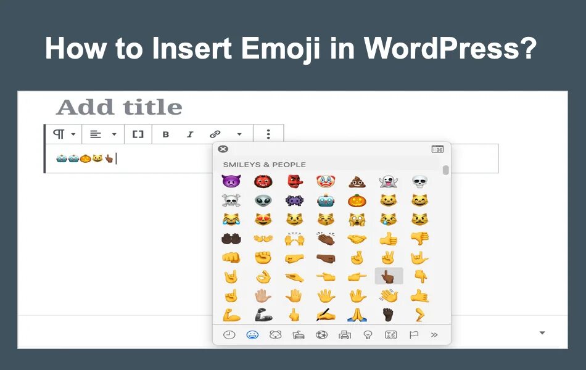
Task: Insert the writing hand emoji
Action: 326,314
